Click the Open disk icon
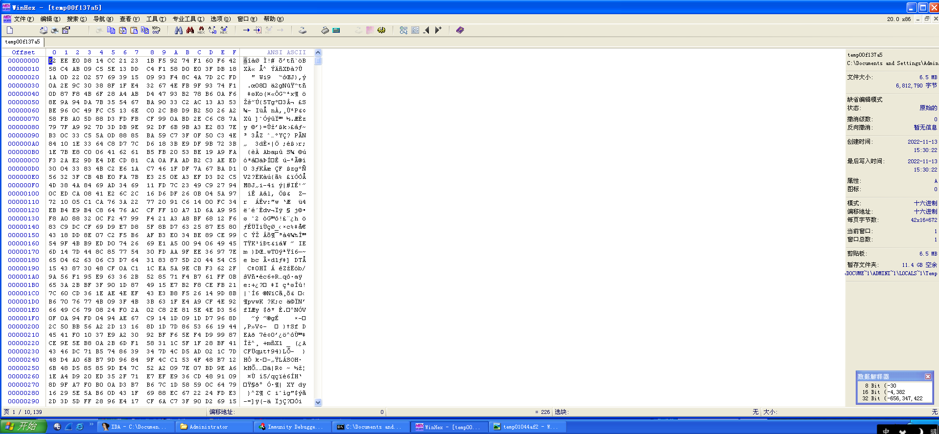939x434 pixels. pyautogui.click(x=44, y=30)
